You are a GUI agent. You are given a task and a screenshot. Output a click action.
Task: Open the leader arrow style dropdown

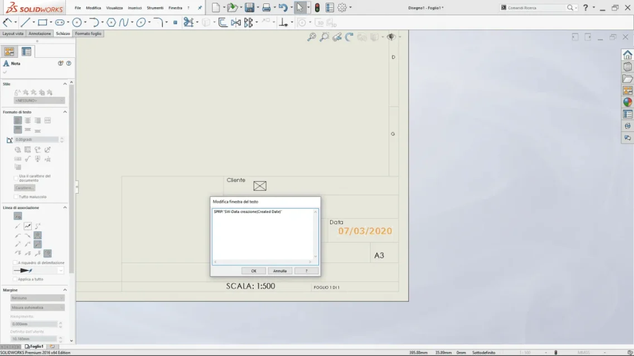point(38,270)
